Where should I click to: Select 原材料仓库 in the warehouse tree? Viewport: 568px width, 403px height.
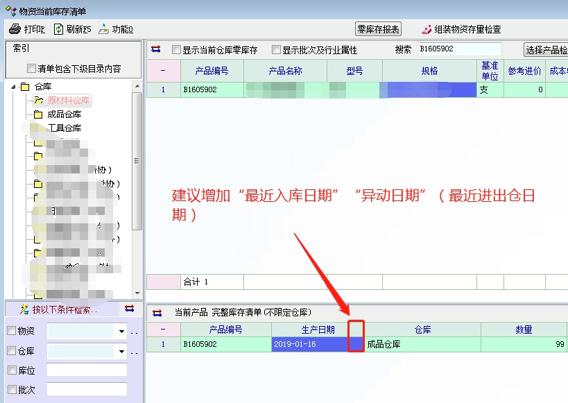click(x=68, y=101)
